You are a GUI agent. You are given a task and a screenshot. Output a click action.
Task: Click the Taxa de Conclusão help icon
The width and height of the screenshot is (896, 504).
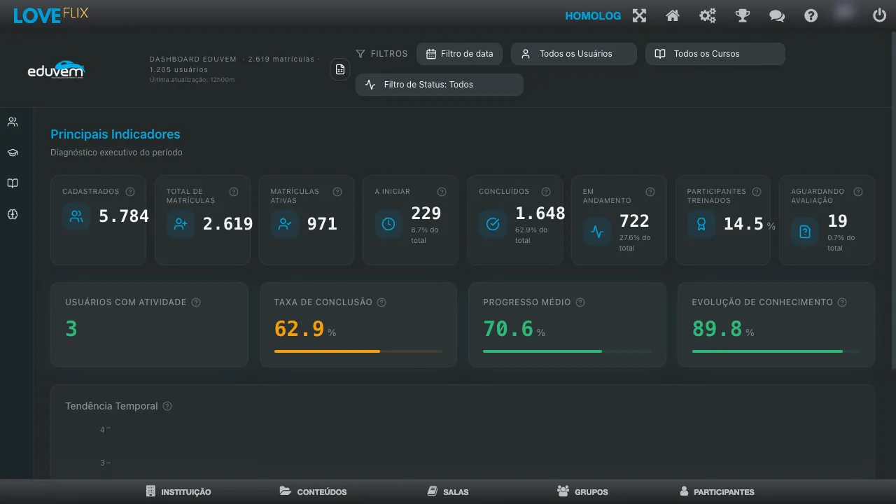[381, 302]
